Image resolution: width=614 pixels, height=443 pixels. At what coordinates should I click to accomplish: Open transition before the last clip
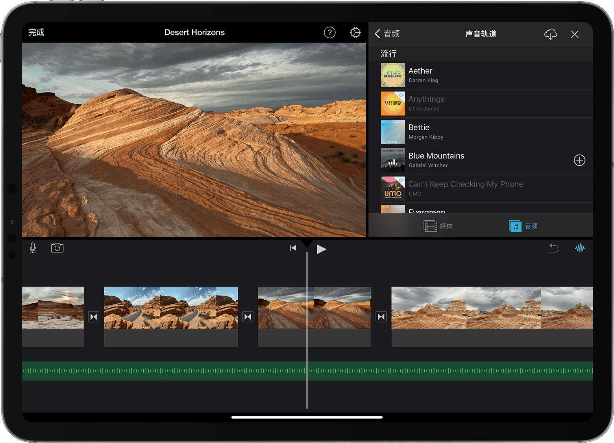point(381,317)
